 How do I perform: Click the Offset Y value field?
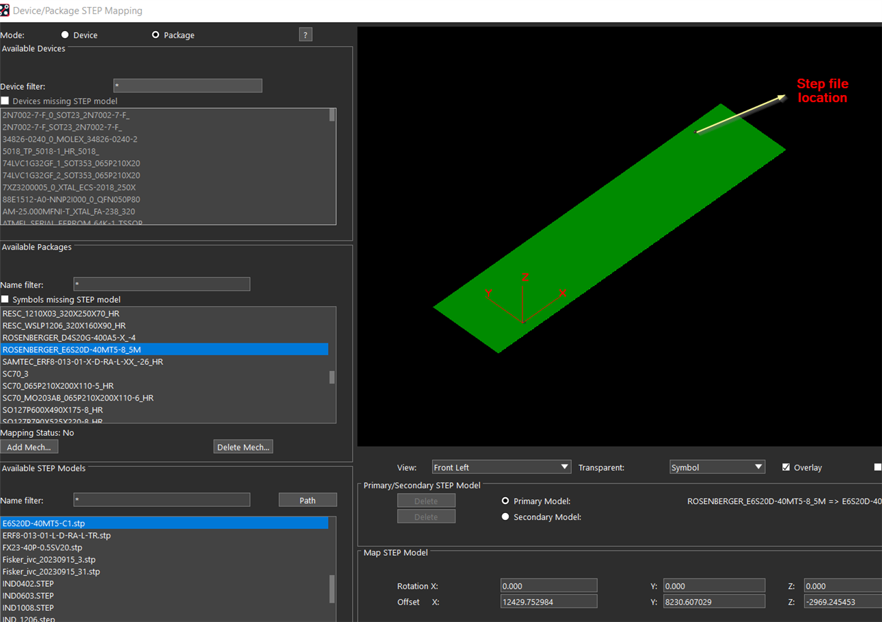[714, 601]
